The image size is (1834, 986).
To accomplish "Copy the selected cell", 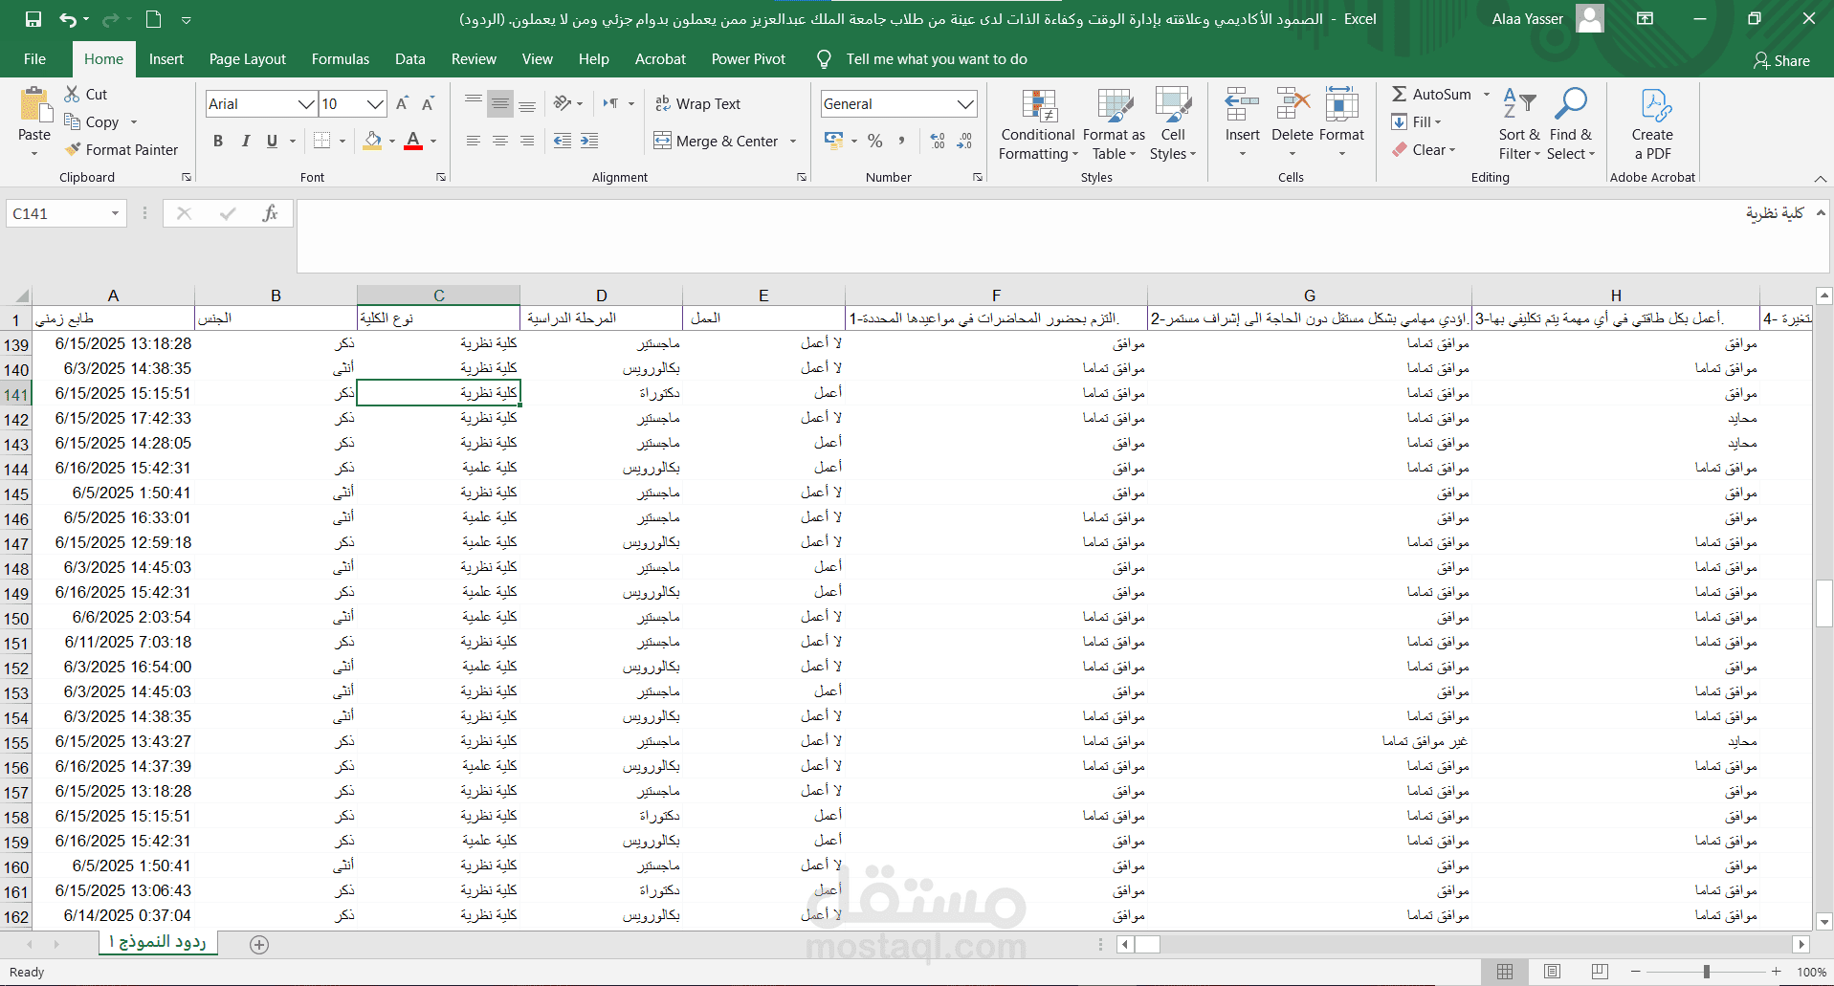I will pyautogui.click(x=92, y=121).
